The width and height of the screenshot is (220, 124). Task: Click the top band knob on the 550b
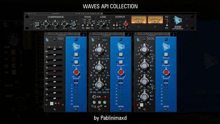click(x=144, y=50)
